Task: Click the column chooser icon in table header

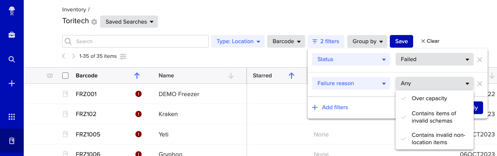Action: point(50,75)
